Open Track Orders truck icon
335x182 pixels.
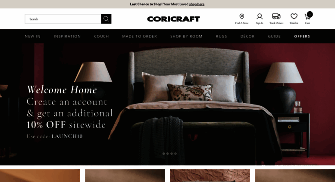point(276,16)
